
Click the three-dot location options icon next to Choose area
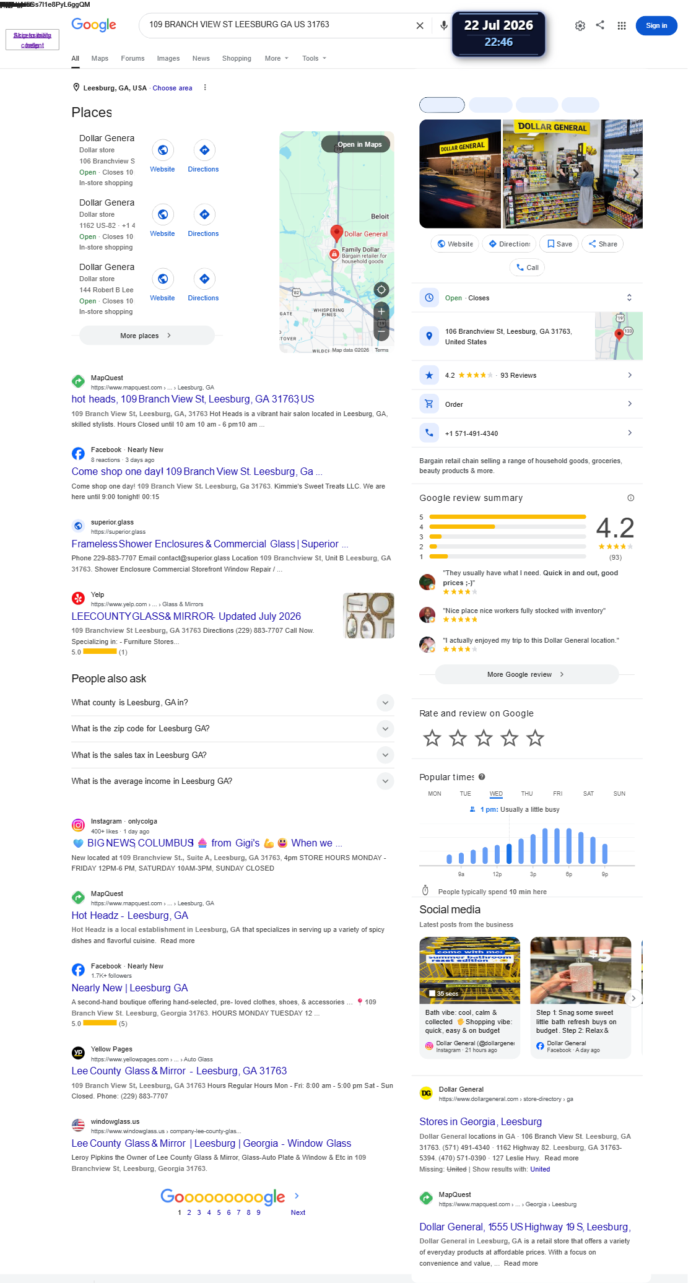point(205,87)
